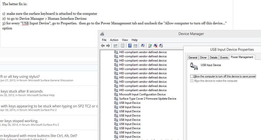Click Disable device toolbar icon
This screenshot has height=140, width=261.
(161, 46)
